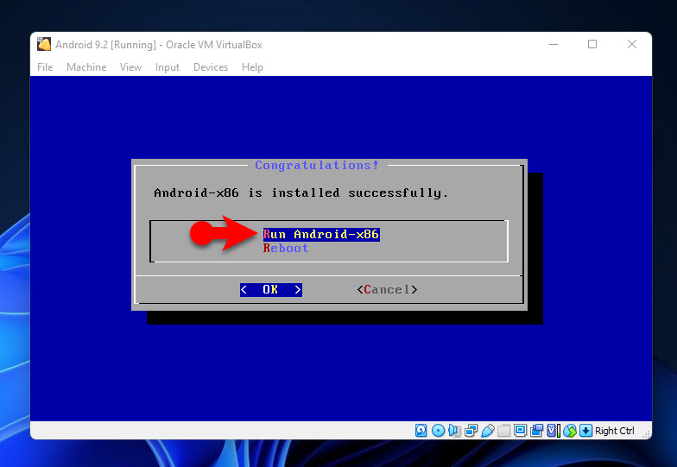Click the VirtualBox window title icon
The image size is (677, 467).
click(x=43, y=44)
